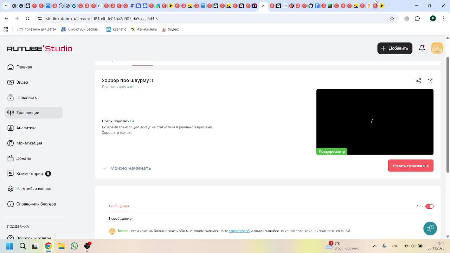Open stream in new window icon
The height and width of the screenshot is (253, 450).
pyautogui.click(x=430, y=81)
